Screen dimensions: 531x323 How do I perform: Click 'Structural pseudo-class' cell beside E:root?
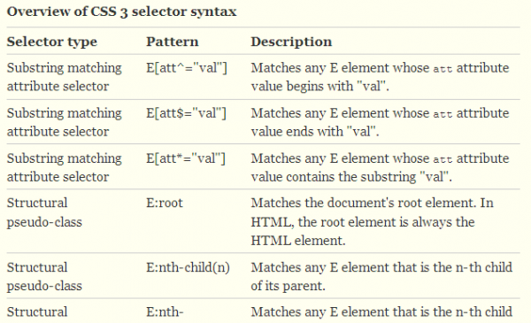click(44, 212)
